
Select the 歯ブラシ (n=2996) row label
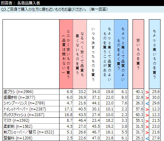18,92
